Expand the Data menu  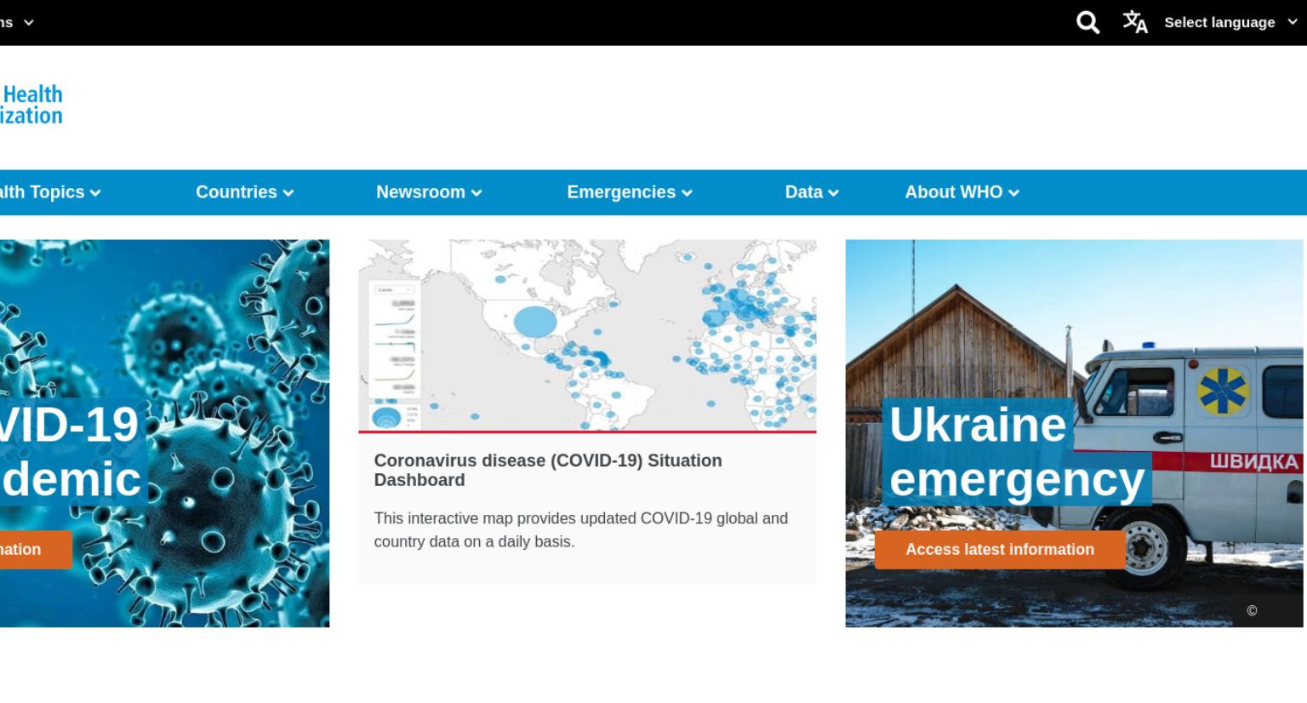click(812, 192)
